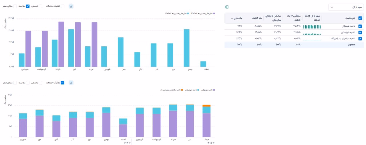Toggle ناحیه مازندران بندرامیرآباد orange legend swatch

[x=182, y=90]
